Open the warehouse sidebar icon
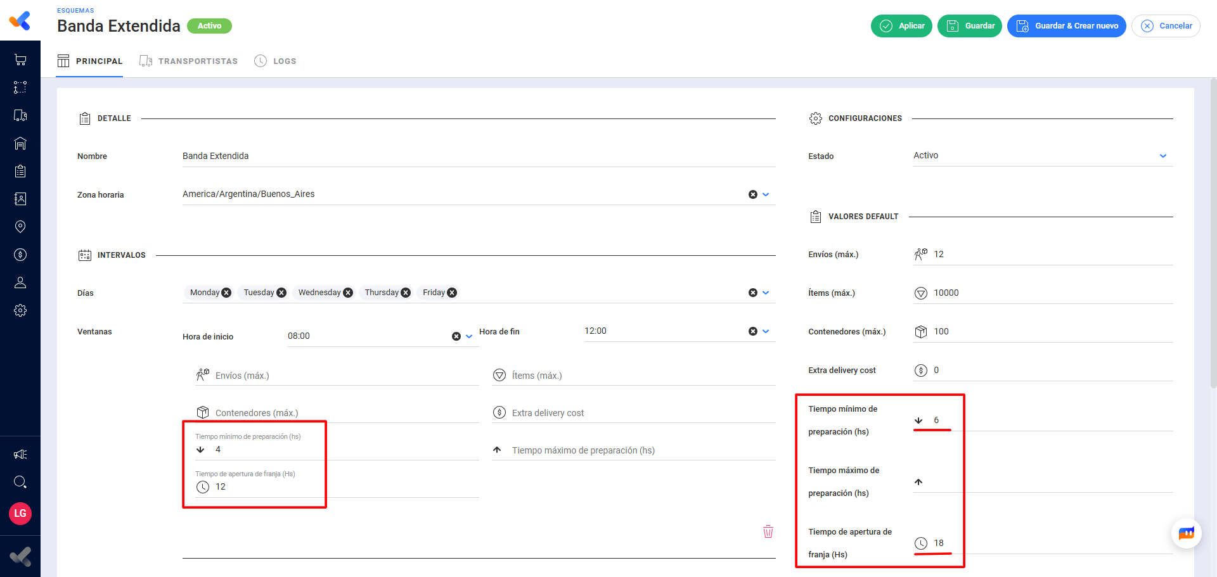1217x577 pixels. click(20, 143)
